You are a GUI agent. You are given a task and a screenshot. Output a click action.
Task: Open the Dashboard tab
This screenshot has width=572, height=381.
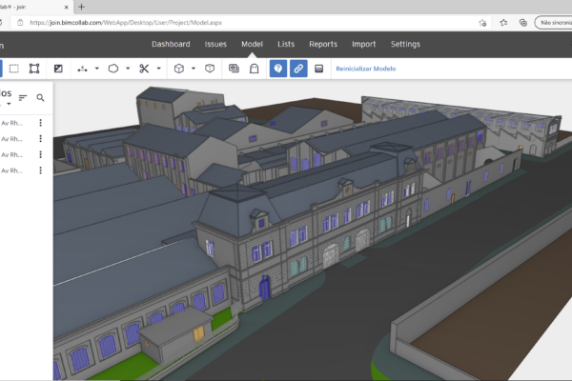pos(171,44)
